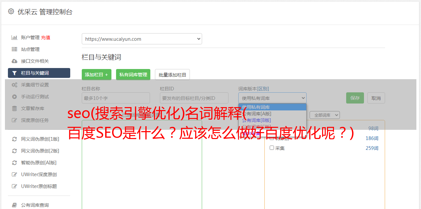Click the edit icon for 深度原创任务
The image size is (421, 209).
(x=14, y=120)
